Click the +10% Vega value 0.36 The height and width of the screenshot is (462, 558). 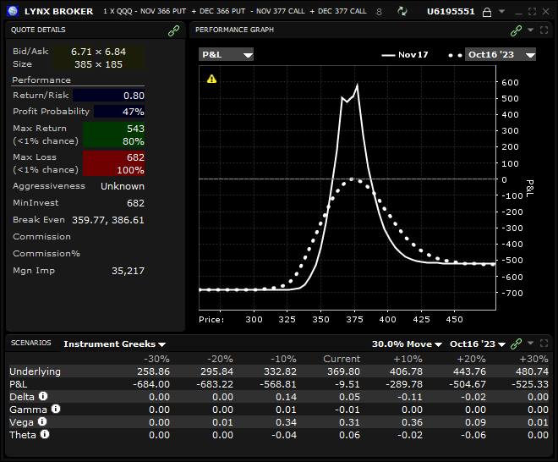412,422
